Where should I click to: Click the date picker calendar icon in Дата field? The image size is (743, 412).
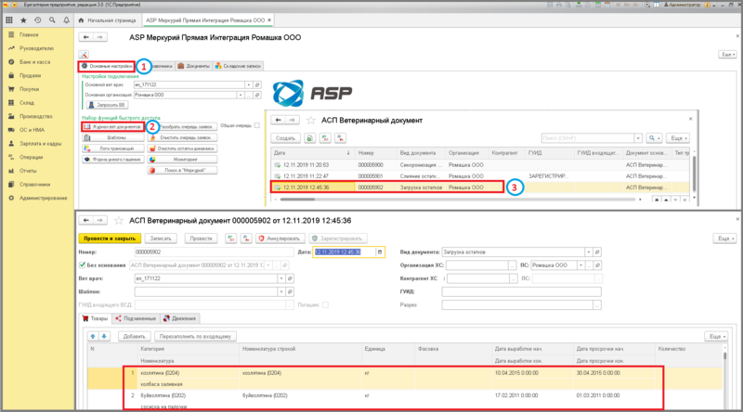(379, 251)
